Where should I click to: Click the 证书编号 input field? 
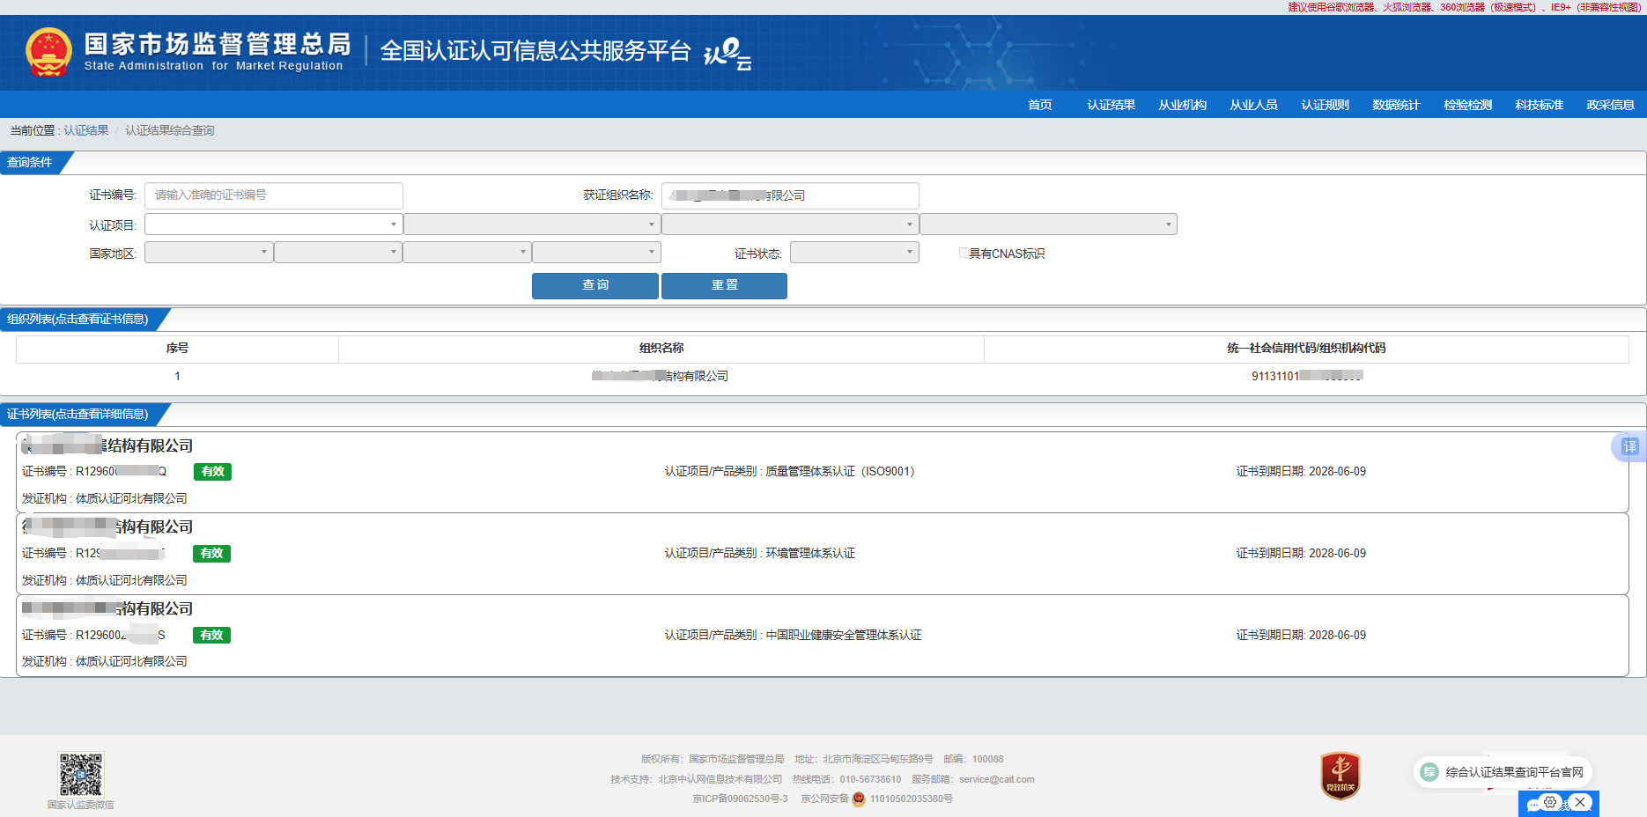coord(273,195)
